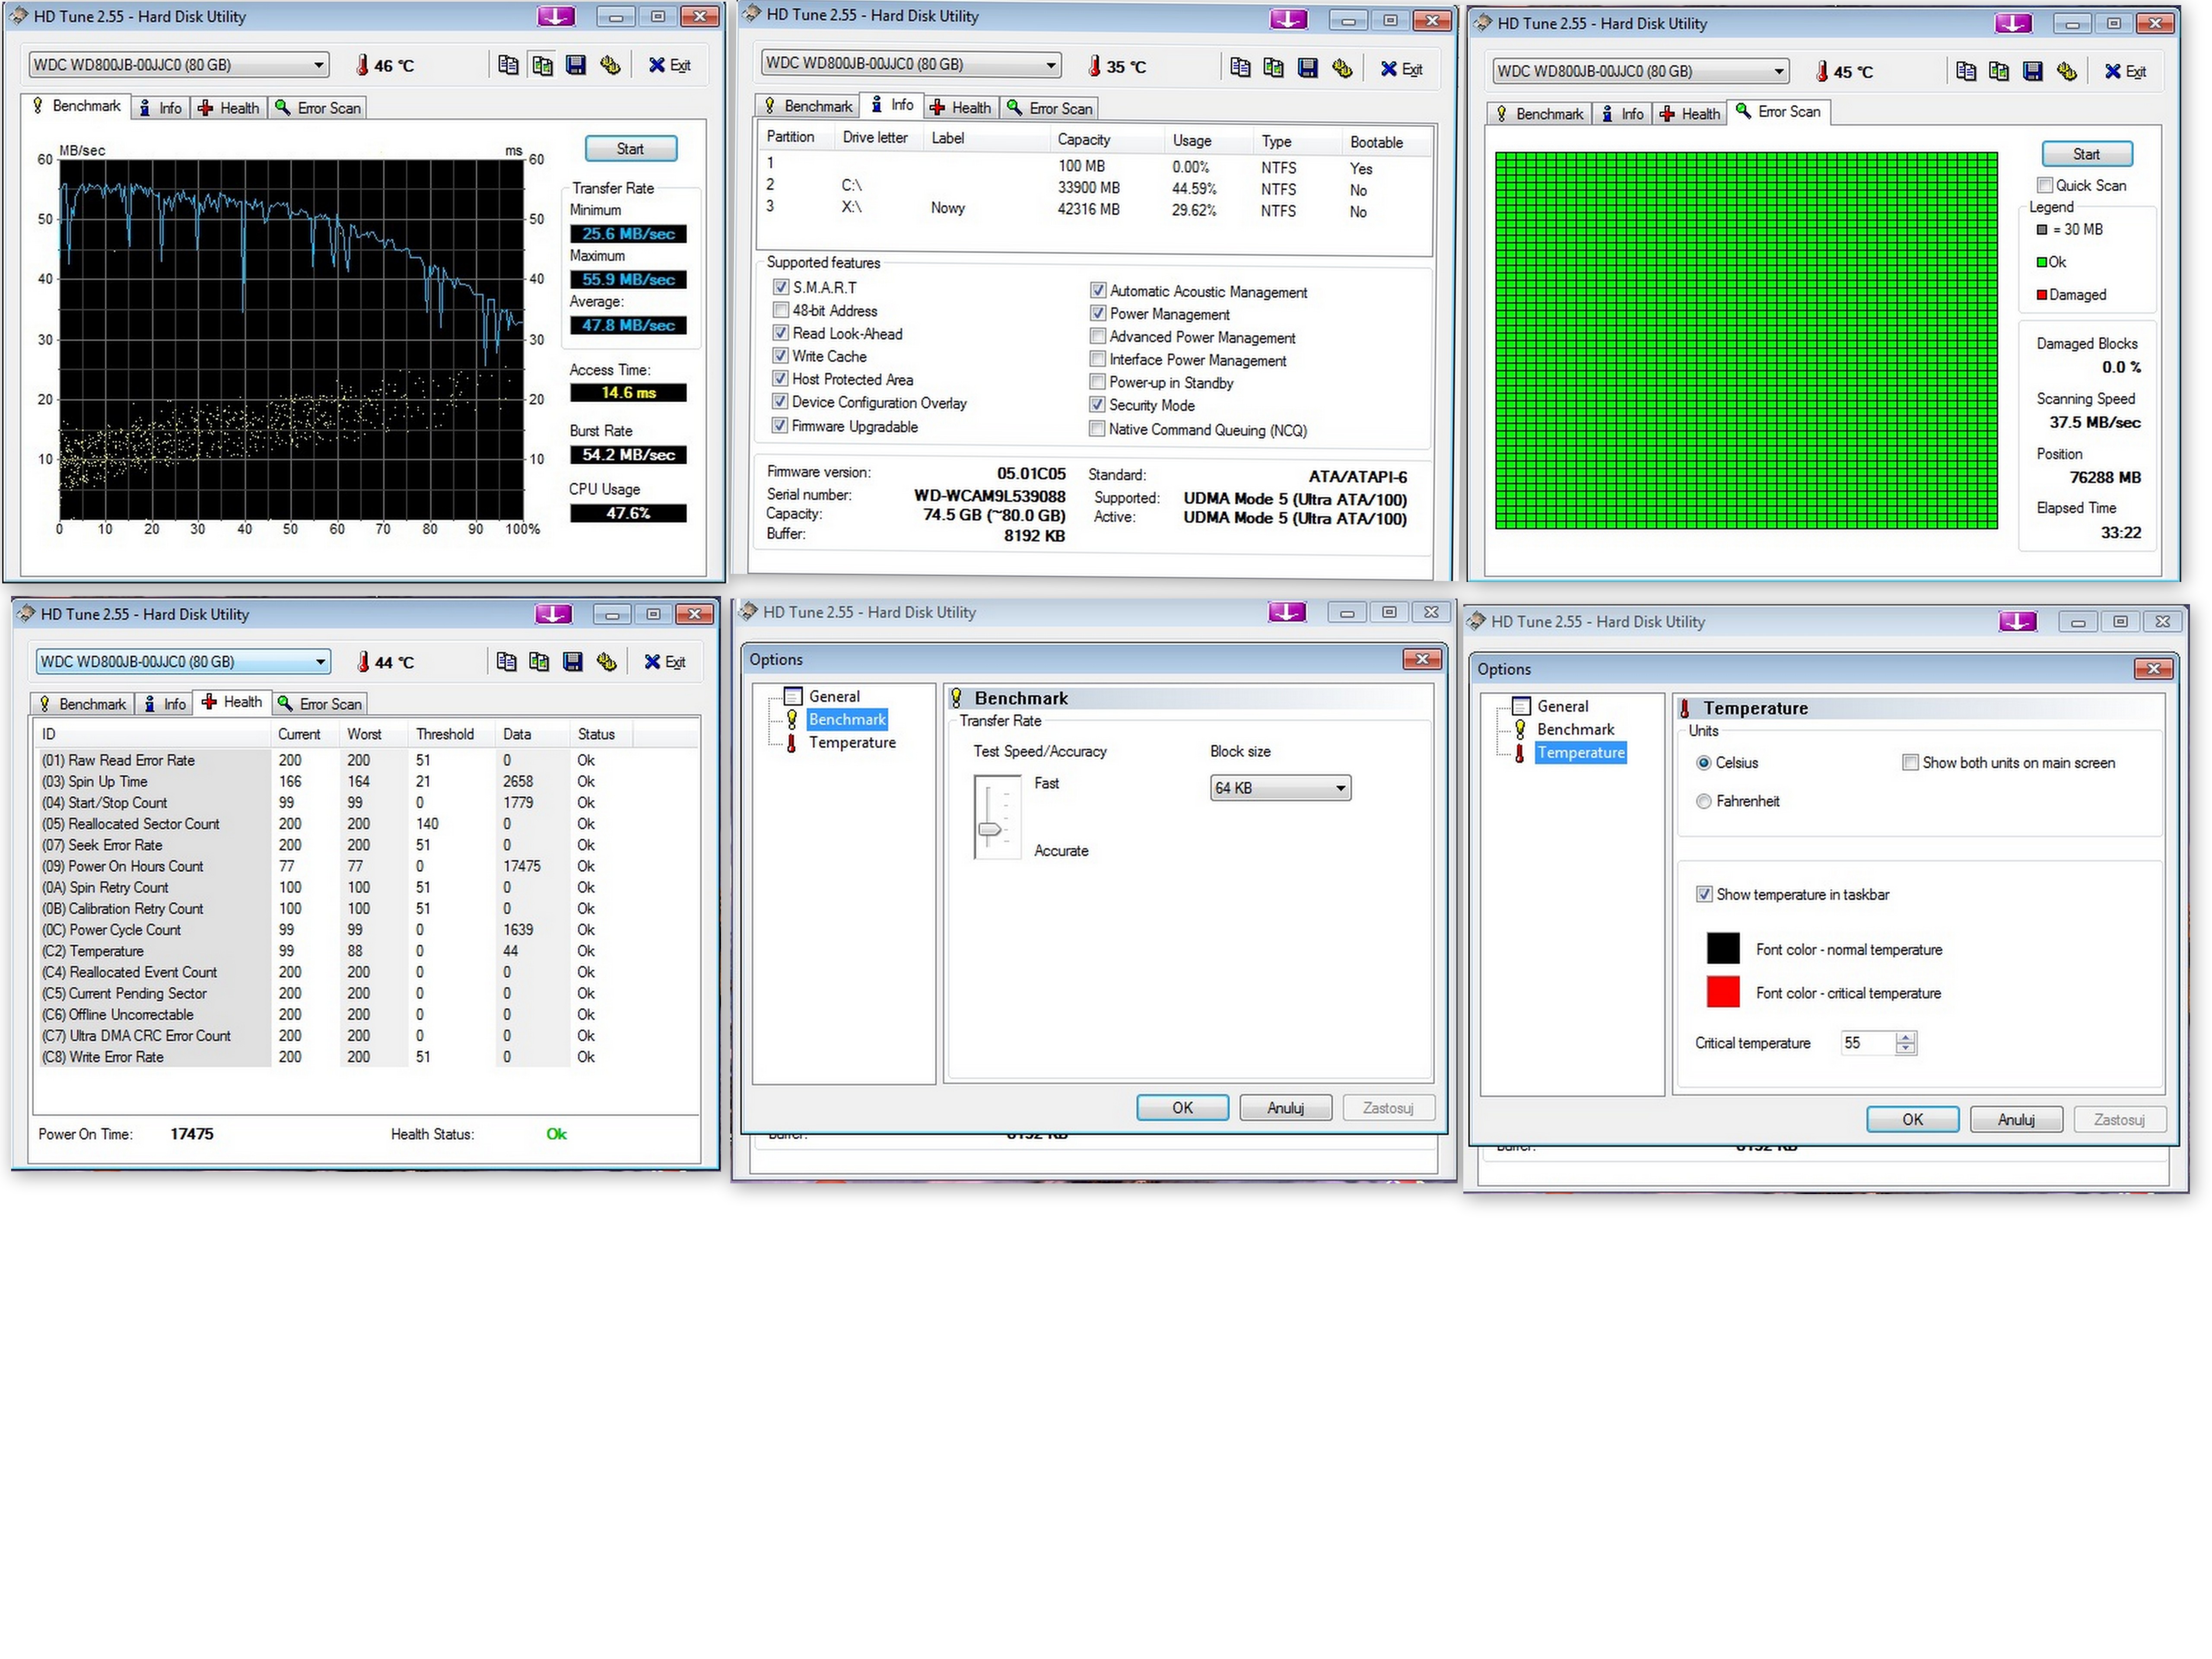2212x1659 pixels.
Task: Click purple arrow icon in Health window titlebar
Action: tap(553, 613)
